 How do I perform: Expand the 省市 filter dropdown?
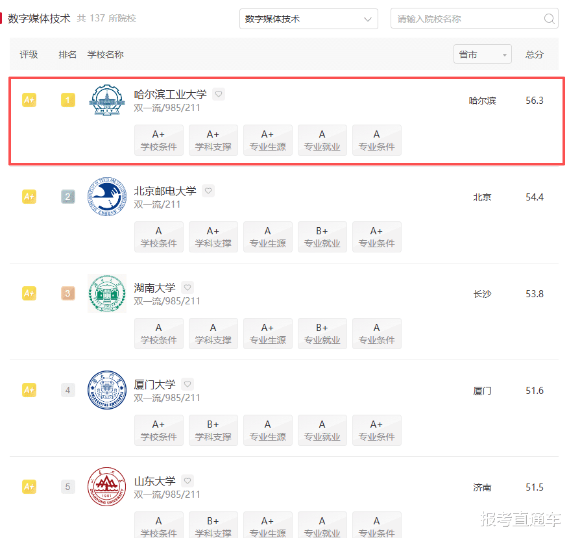[x=482, y=54]
